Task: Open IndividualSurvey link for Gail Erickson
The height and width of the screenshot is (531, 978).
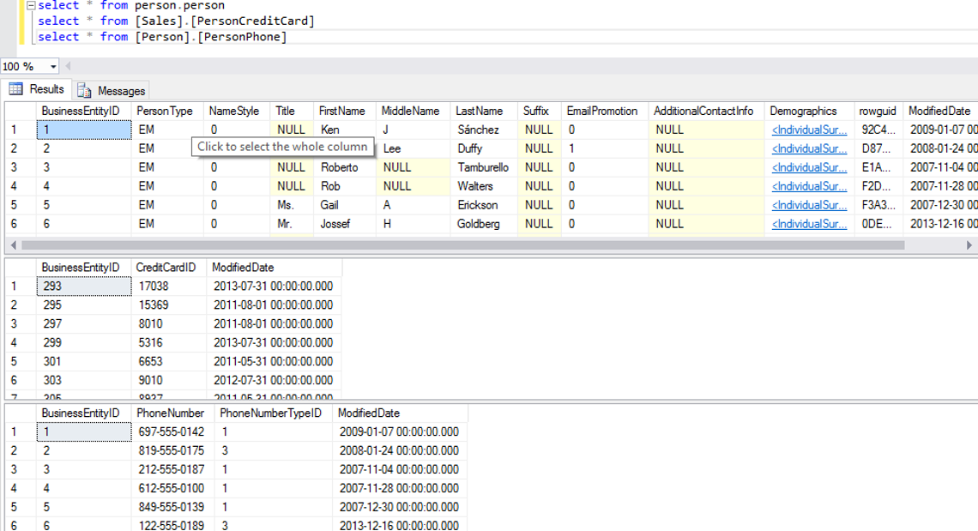Action: [809, 205]
